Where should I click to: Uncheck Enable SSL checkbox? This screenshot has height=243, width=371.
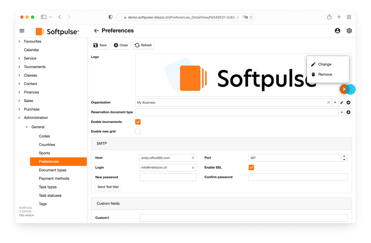[251, 168]
